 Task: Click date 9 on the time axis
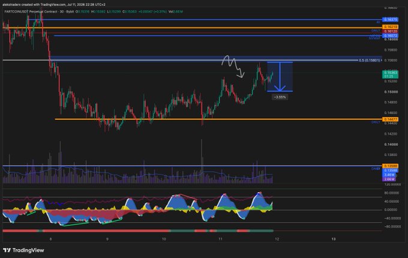(x=107, y=239)
